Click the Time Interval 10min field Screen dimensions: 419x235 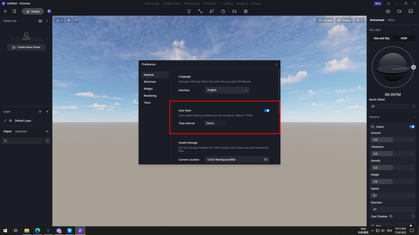pyautogui.click(x=216, y=123)
